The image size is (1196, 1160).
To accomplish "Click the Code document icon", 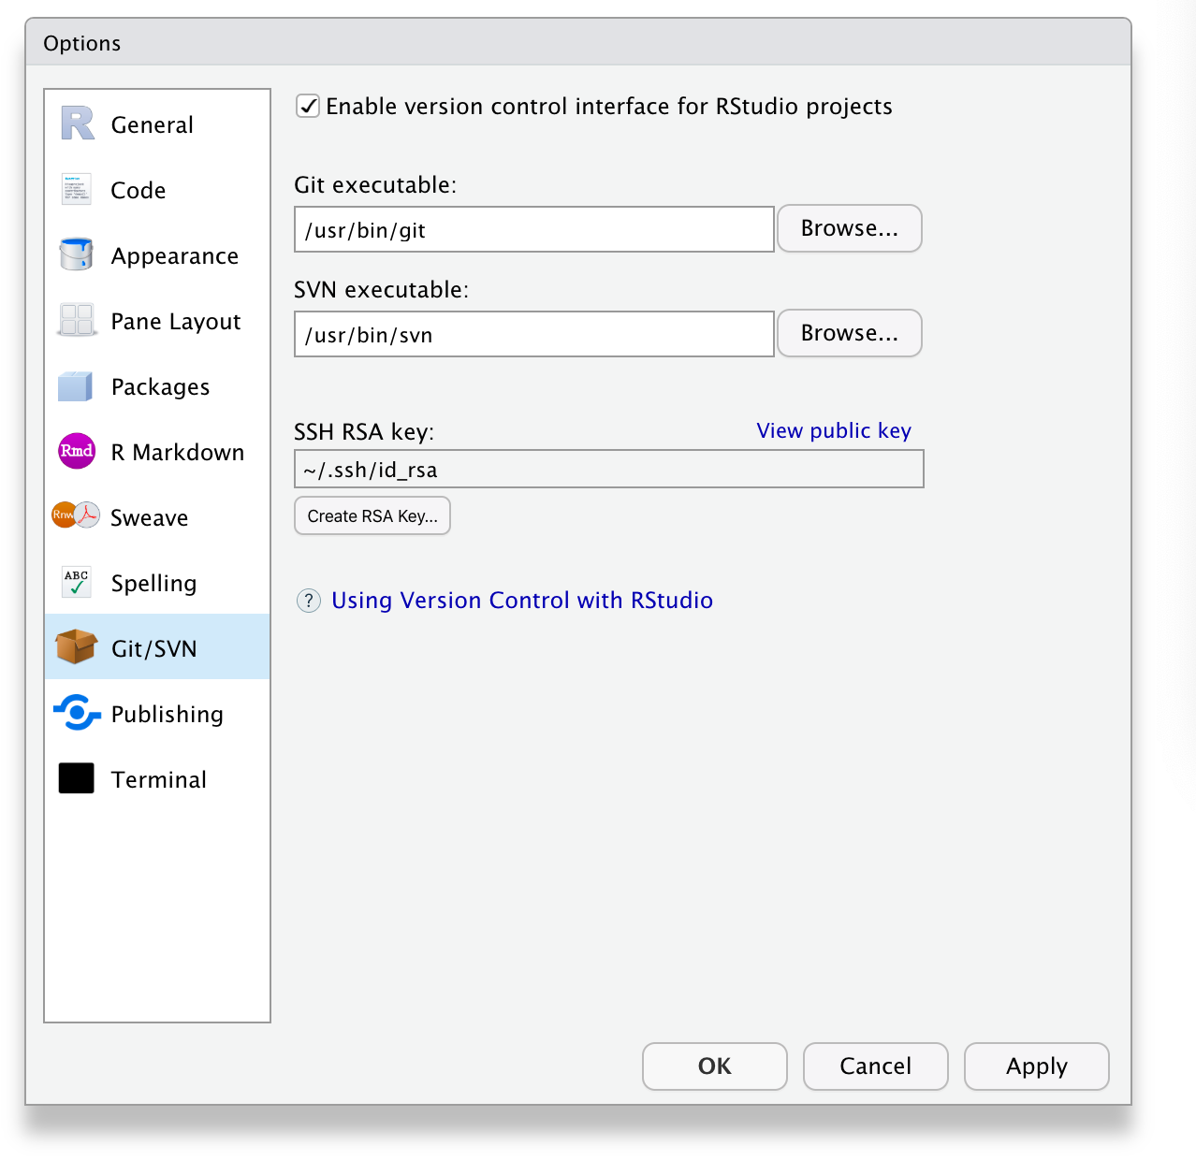I will pyautogui.click(x=77, y=189).
